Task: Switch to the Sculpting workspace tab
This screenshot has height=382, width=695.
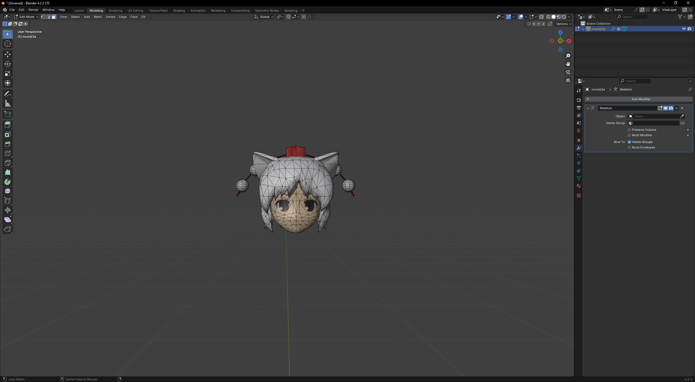Action: (115, 11)
